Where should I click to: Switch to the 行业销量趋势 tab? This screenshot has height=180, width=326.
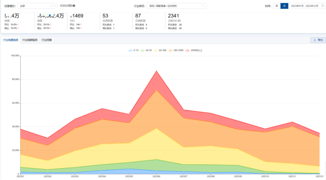click(x=11, y=40)
